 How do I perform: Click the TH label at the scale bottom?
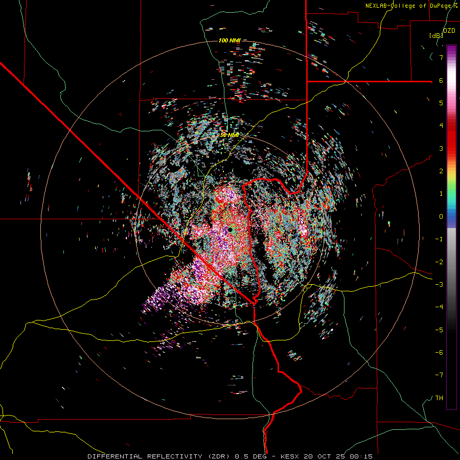(439, 398)
